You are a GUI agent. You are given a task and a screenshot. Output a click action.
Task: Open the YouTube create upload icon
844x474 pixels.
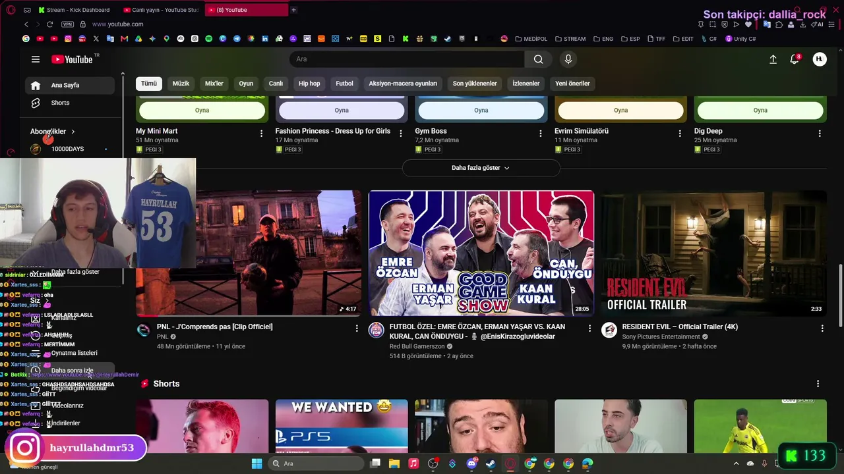pos(773,59)
